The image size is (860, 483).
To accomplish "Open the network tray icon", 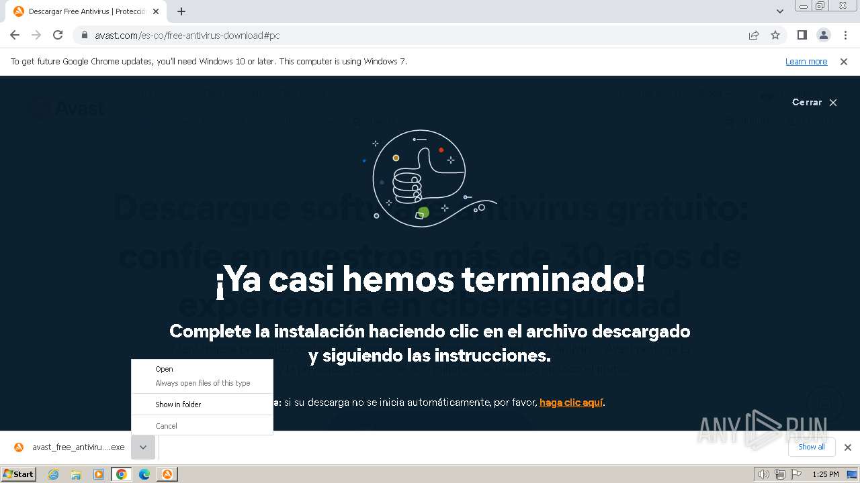I will pos(779,474).
